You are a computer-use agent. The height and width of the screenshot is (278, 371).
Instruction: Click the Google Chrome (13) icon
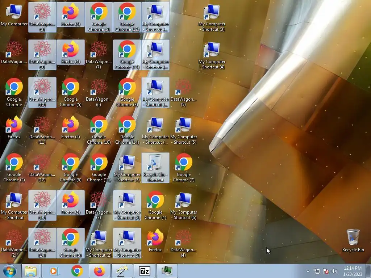click(127, 55)
